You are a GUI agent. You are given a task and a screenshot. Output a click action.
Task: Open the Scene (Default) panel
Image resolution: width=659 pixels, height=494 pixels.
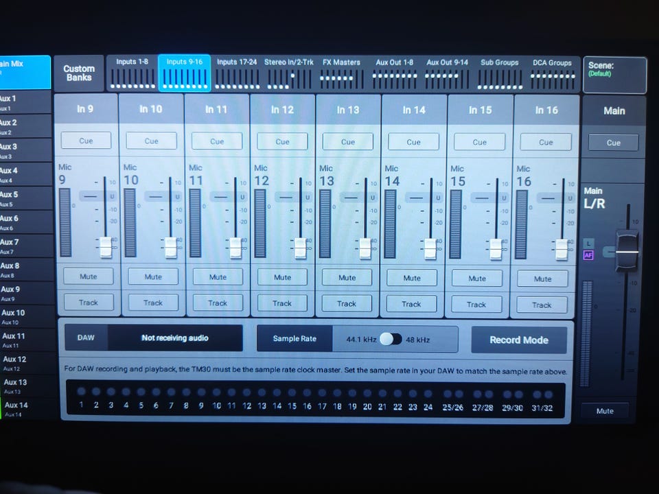point(614,75)
